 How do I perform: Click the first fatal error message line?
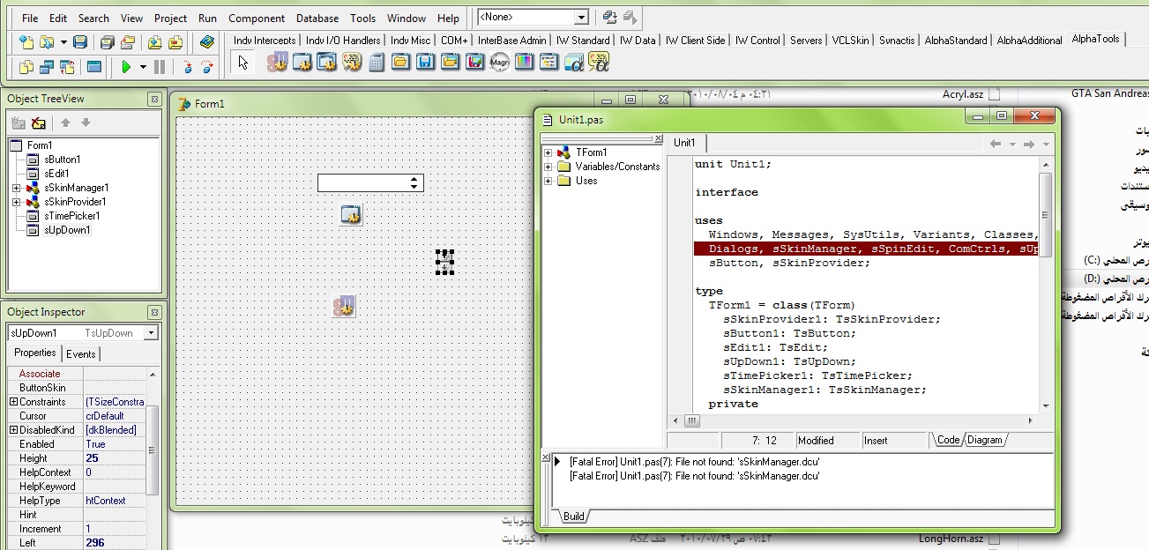pos(694,461)
